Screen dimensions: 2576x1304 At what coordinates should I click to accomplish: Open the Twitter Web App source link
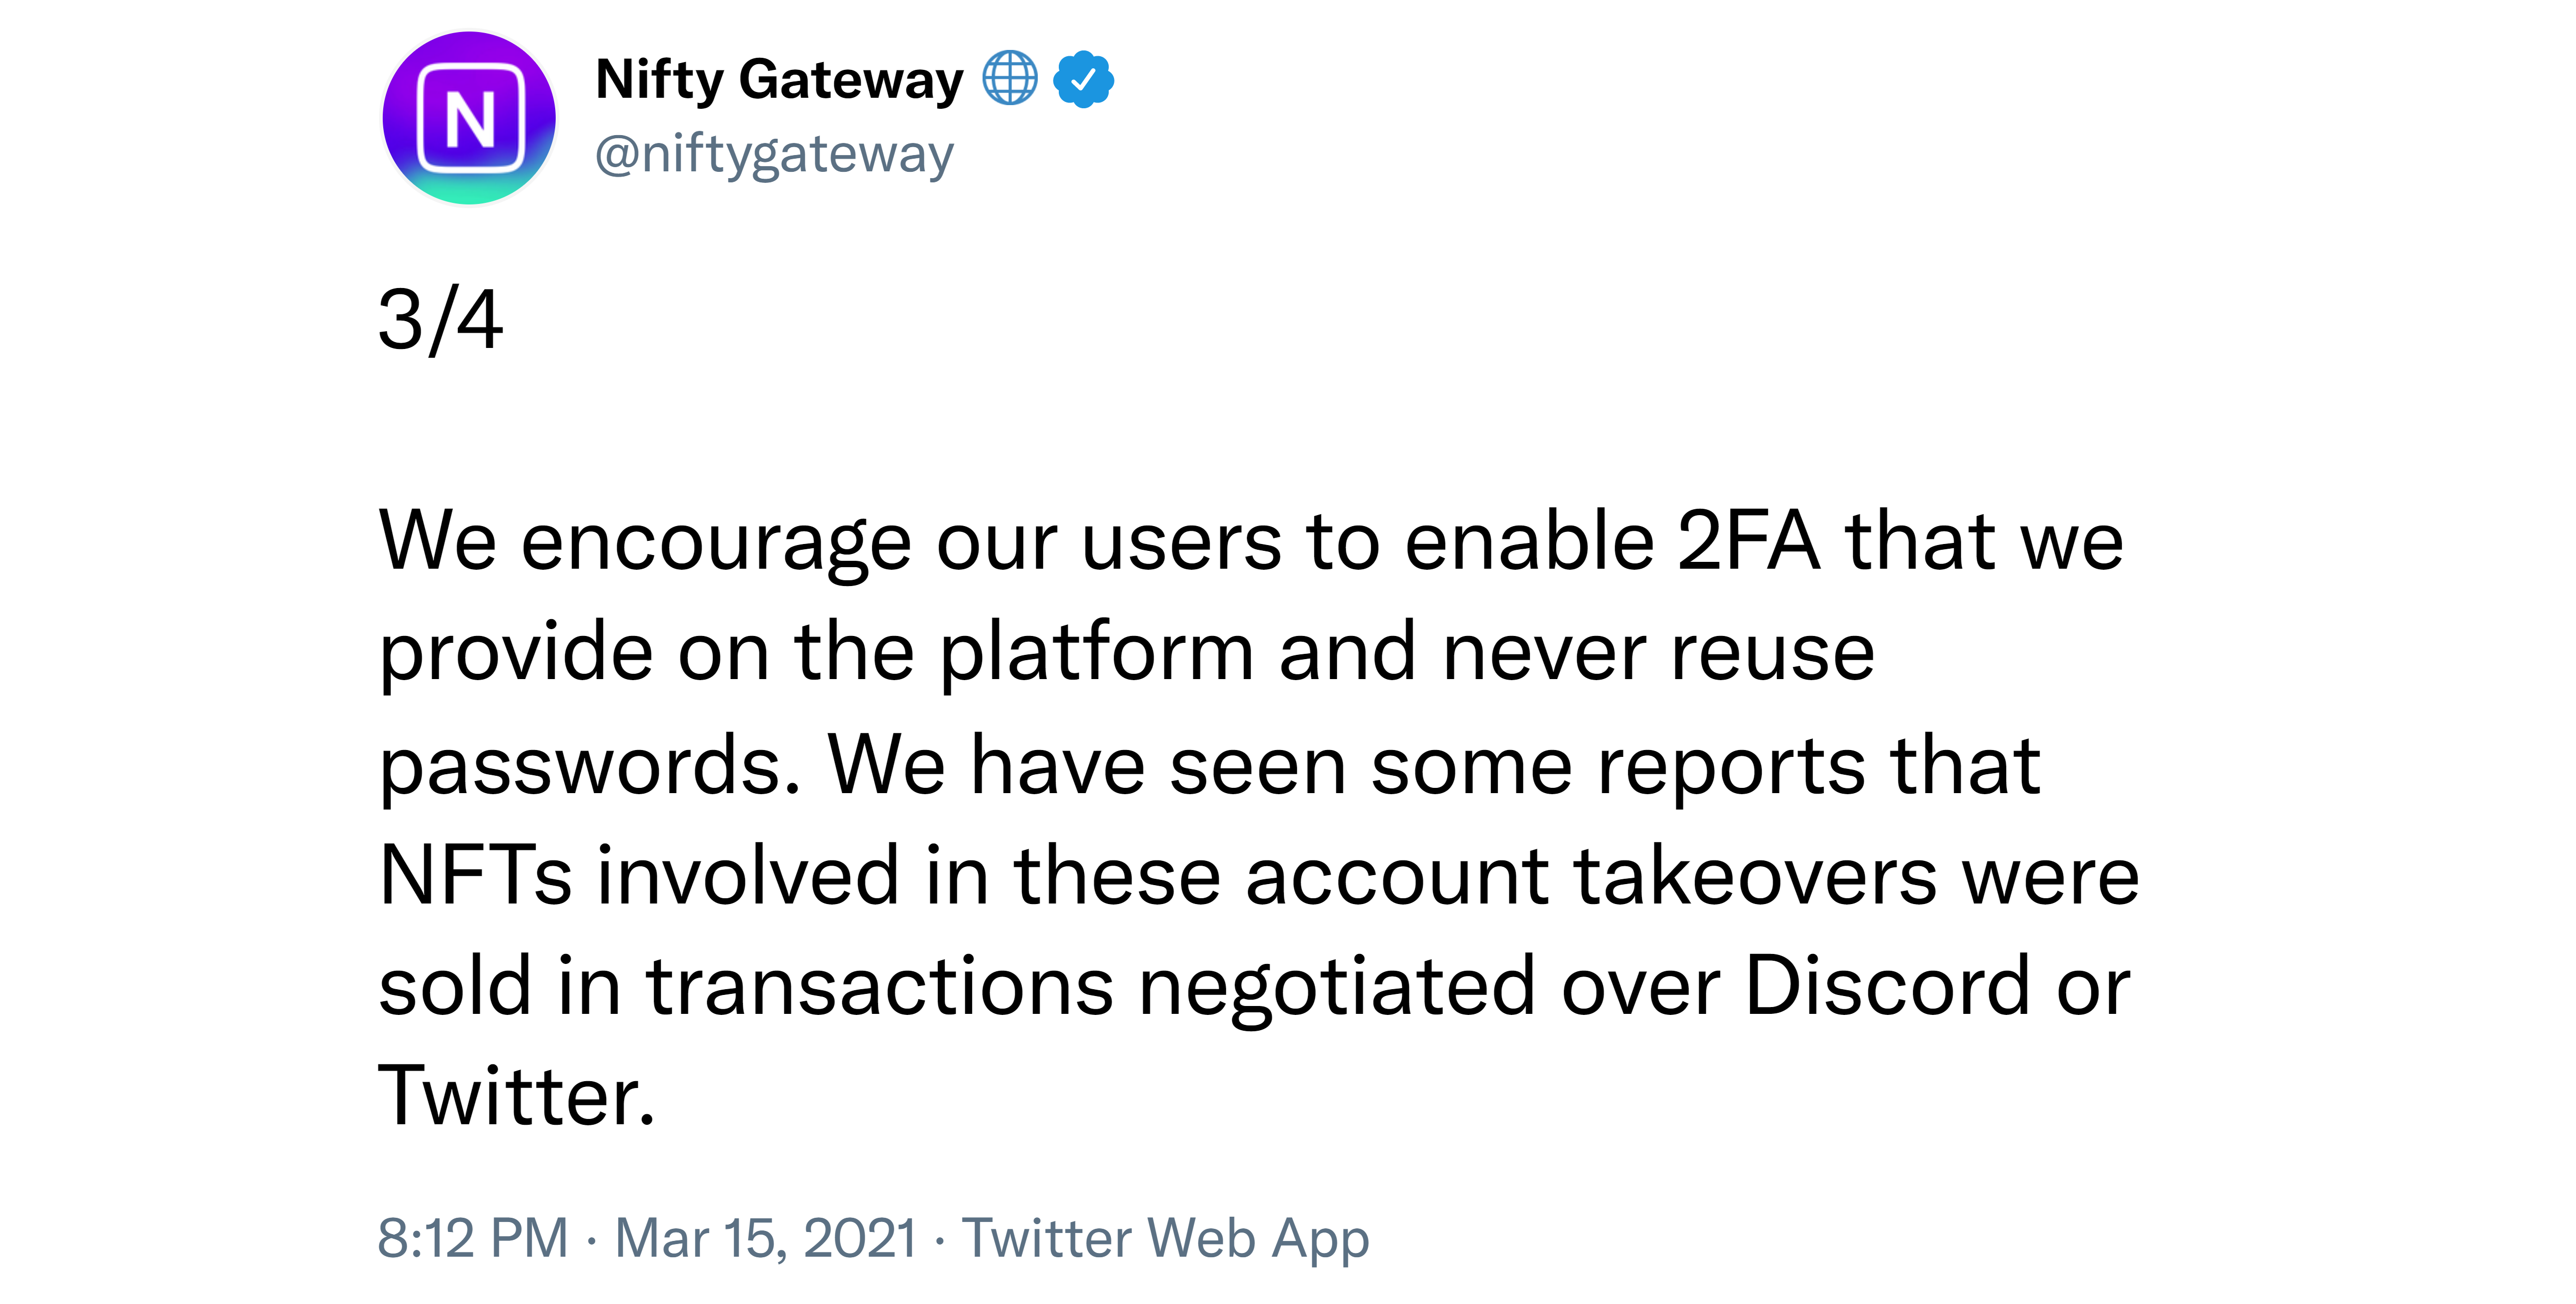pos(1166,1240)
